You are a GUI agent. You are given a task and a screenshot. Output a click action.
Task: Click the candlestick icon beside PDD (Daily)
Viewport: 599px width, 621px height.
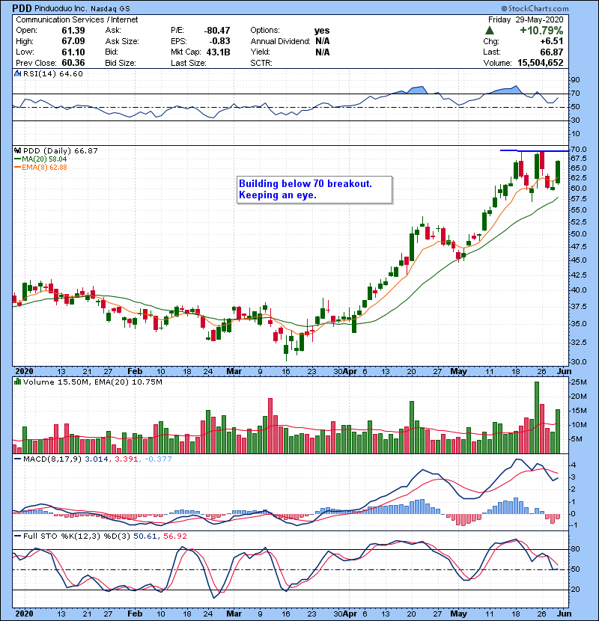17,150
